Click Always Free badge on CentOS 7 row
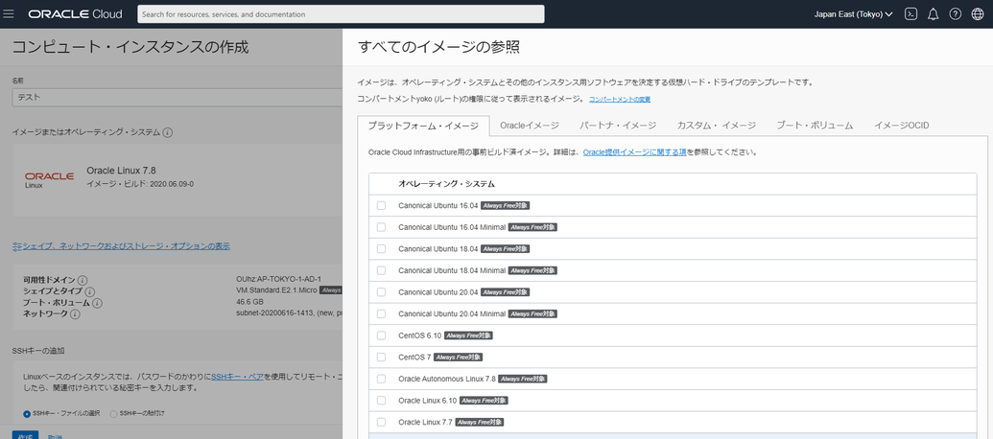This screenshot has width=993, height=439. (x=459, y=358)
